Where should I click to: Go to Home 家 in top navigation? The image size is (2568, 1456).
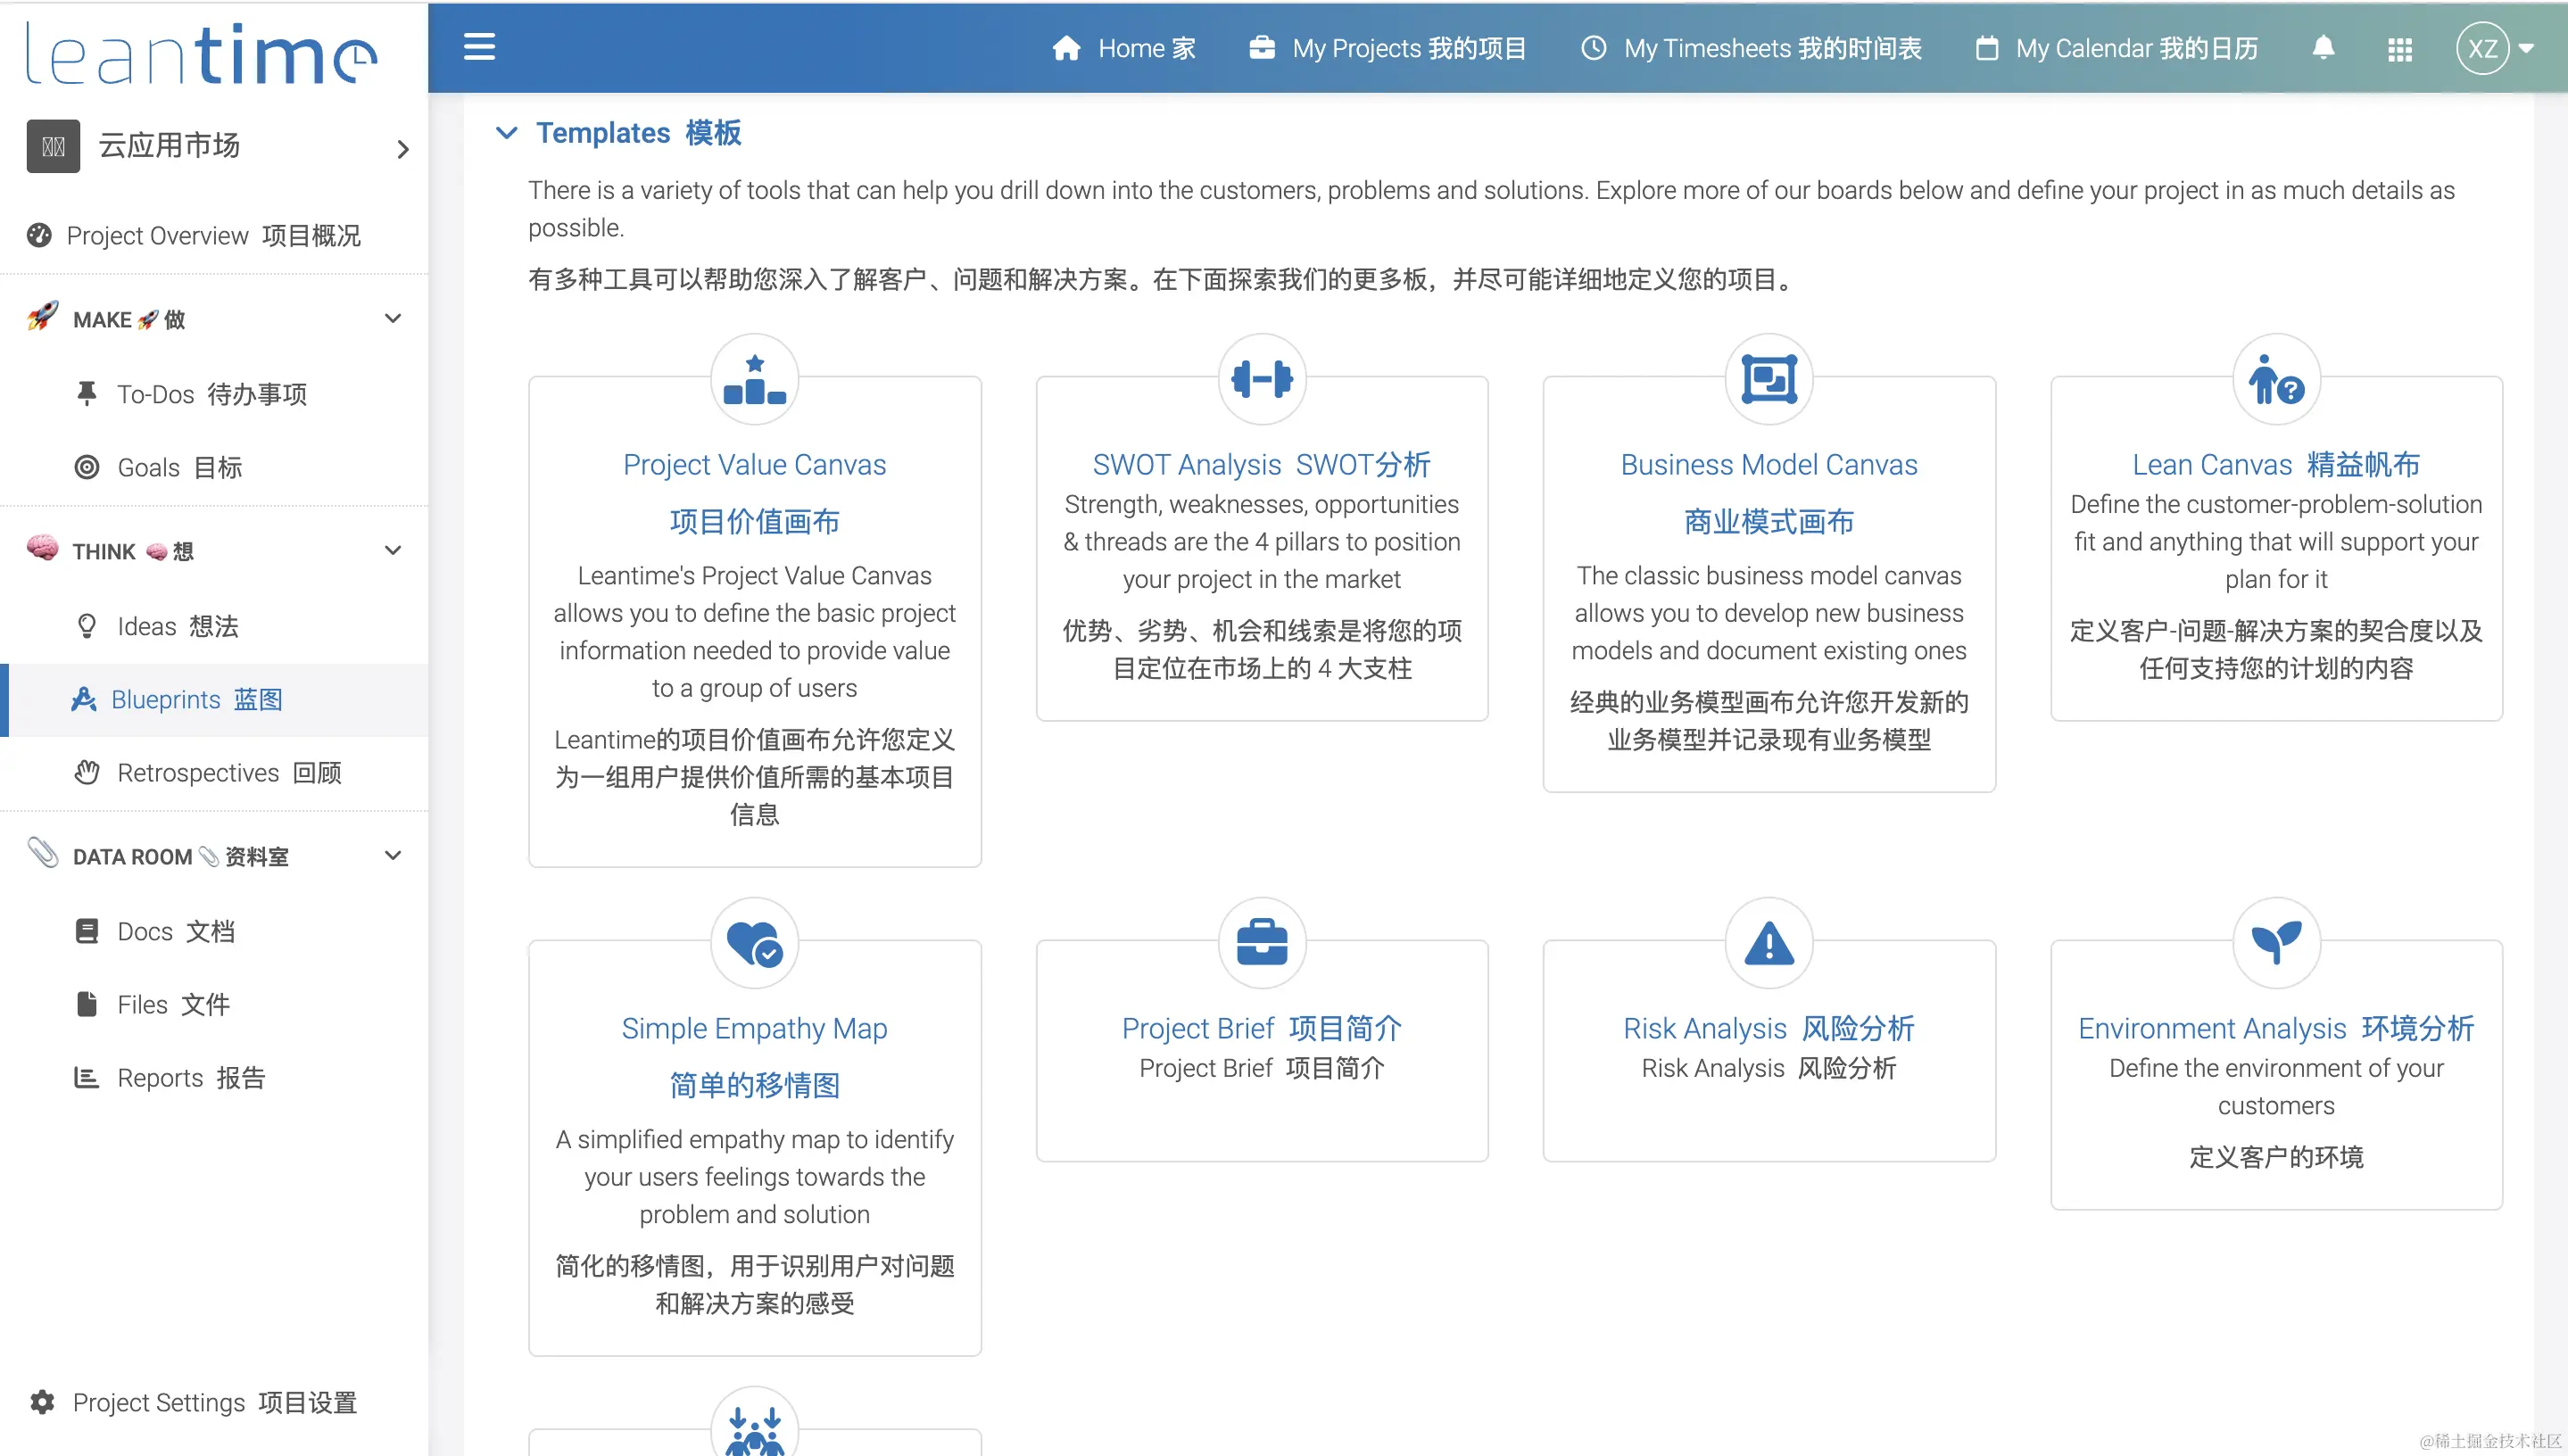(1124, 48)
